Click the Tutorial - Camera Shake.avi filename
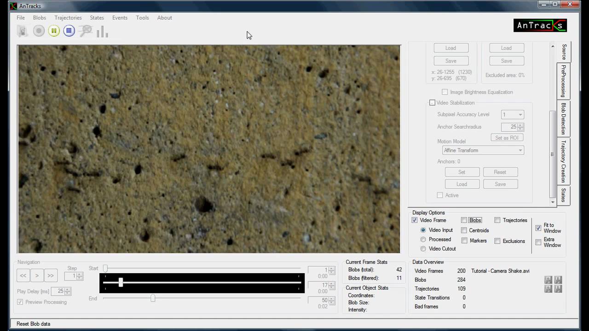 pos(500,271)
